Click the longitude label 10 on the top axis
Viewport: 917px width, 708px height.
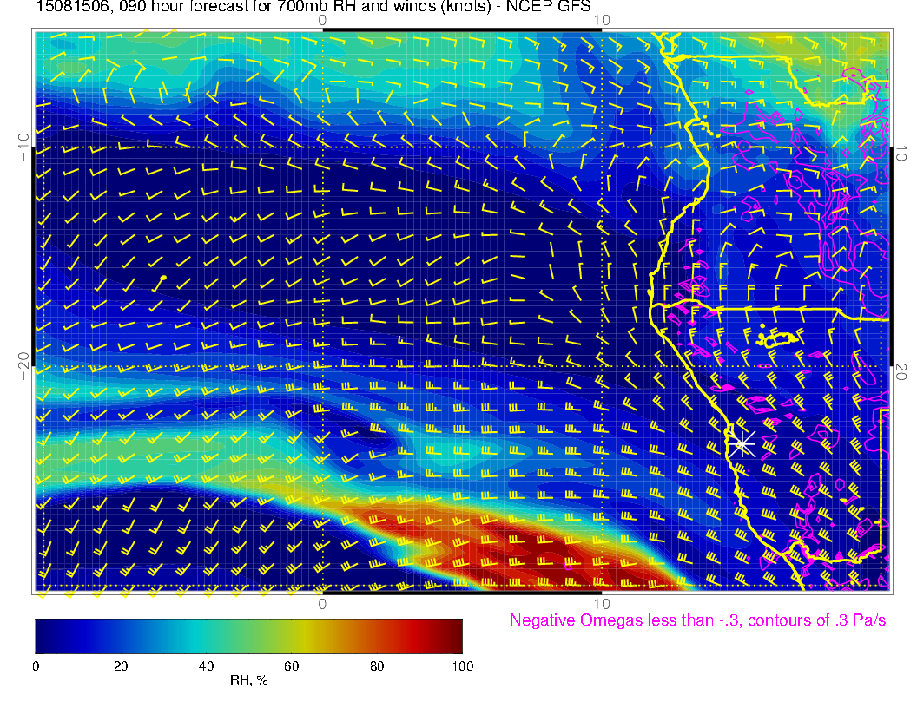(602, 19)
